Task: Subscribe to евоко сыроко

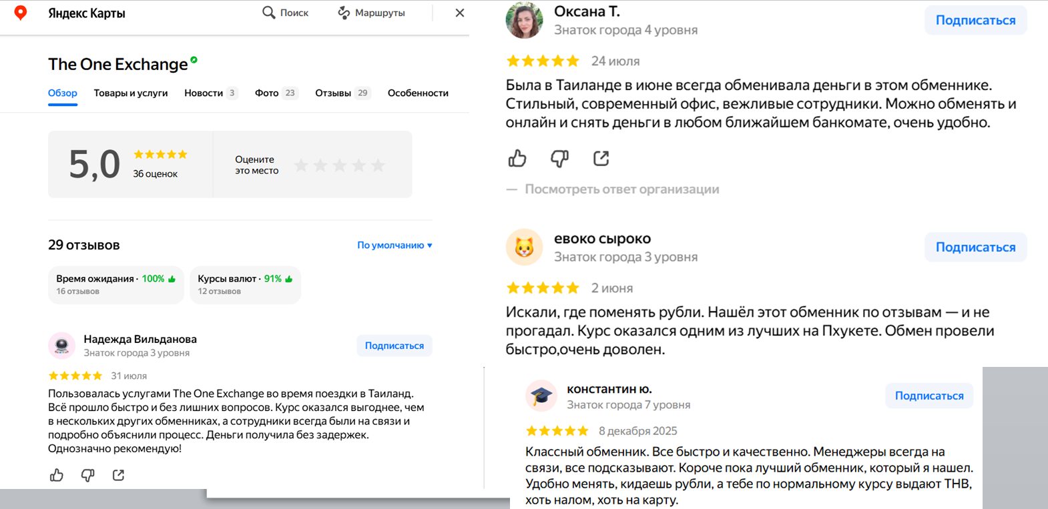Action: pos(975,247)
